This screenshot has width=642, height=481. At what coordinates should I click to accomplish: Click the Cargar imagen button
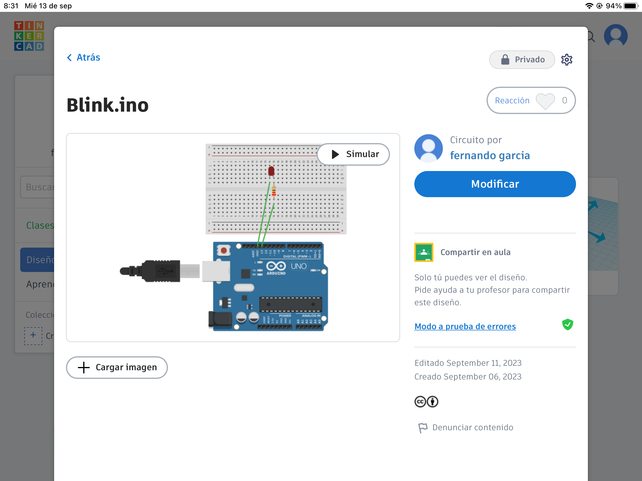tap(117, 367)
